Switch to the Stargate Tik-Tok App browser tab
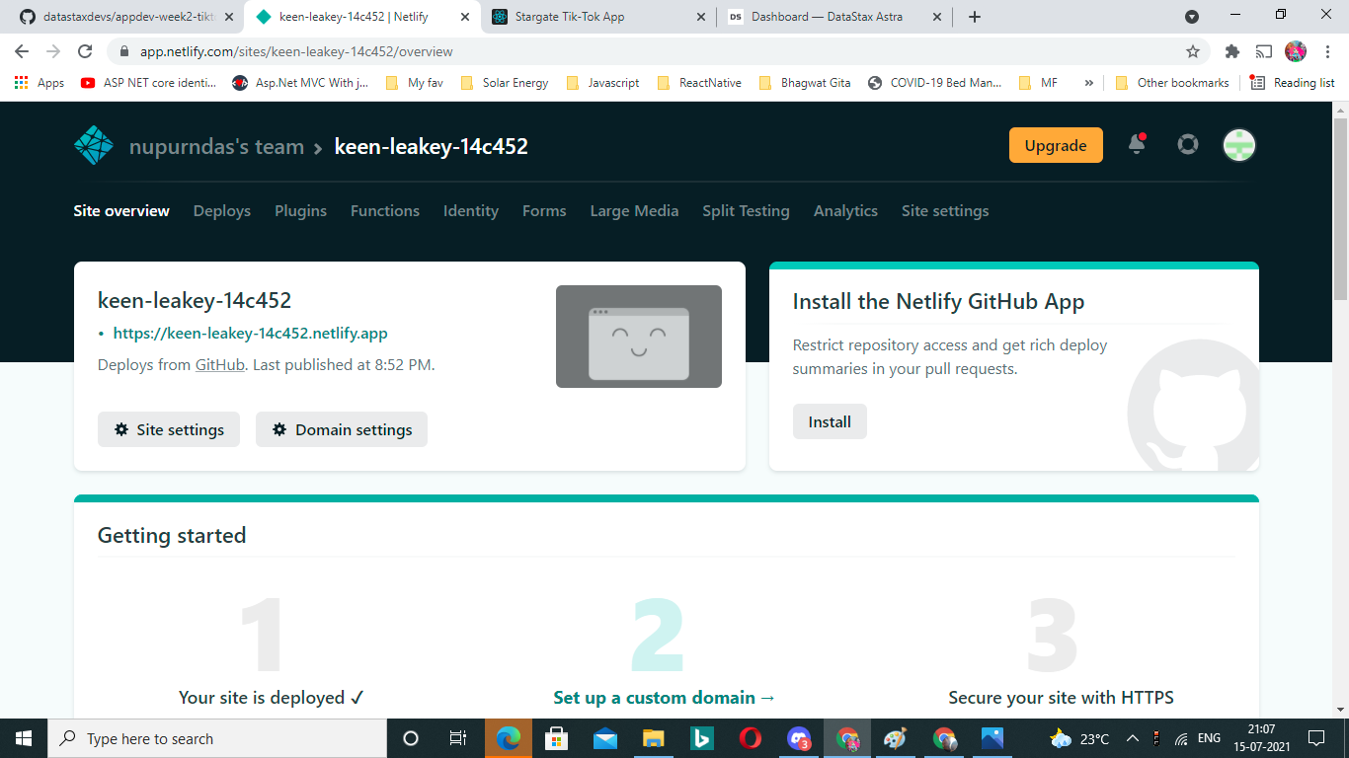 coord(583,16)
